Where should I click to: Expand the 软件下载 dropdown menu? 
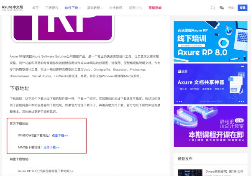(73, 8)
